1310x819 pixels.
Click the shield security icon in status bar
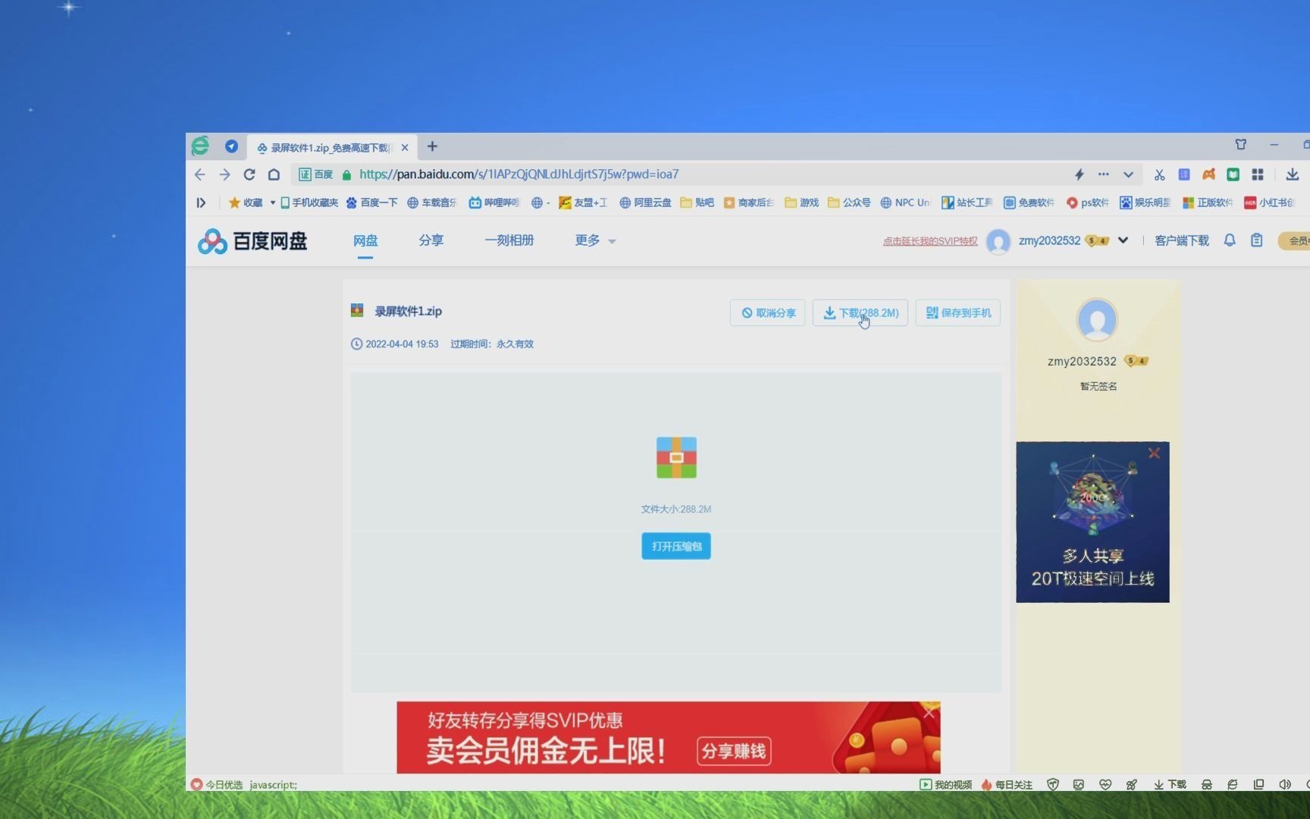coord(1053,785)
